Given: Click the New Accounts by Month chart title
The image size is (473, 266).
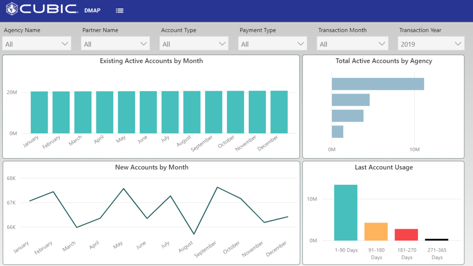Looking at the screenshot, I should [x=152, y=167].
